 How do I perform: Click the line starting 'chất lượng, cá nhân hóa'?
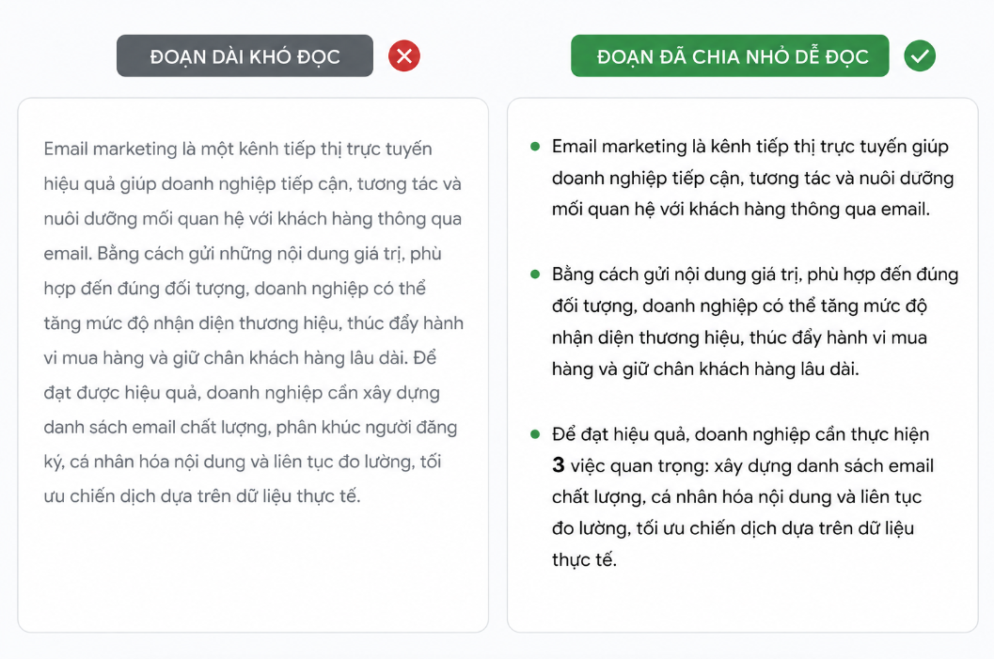(x=736, y=496)
